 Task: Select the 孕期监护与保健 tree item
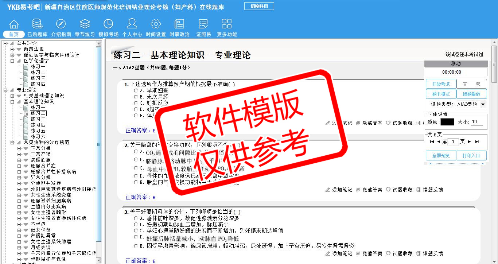click(48, 259)
